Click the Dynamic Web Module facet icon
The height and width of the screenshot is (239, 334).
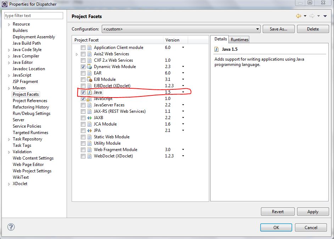point(89,67)
